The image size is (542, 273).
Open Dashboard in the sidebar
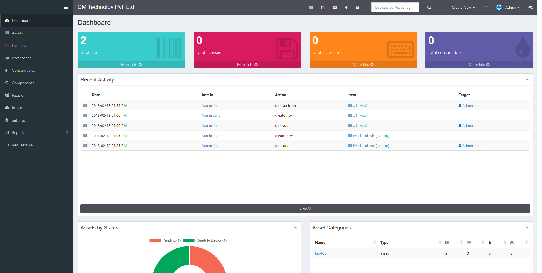pyautogui.click(x=37, y=21)
